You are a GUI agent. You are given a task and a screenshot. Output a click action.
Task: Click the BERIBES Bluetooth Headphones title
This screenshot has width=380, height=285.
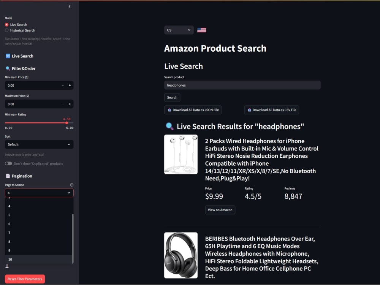(262, 257)
